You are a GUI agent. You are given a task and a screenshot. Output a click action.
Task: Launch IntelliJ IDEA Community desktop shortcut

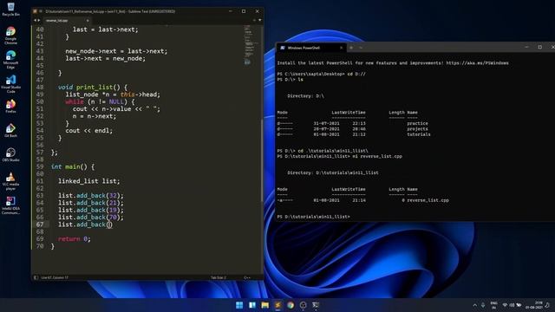[x=10, y=205]
